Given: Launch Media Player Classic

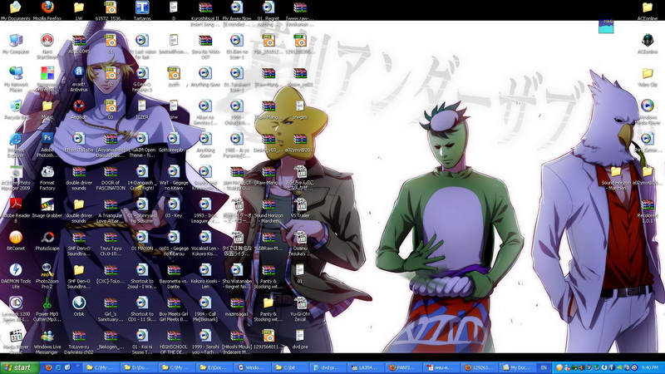Looking at the screenshot, I should [16, 342].
